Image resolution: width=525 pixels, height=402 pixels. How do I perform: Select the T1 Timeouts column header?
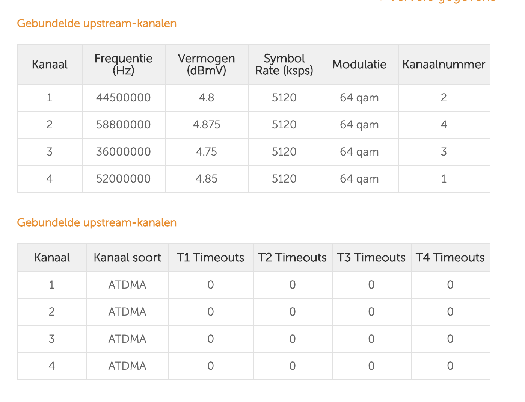pos(210,258)
